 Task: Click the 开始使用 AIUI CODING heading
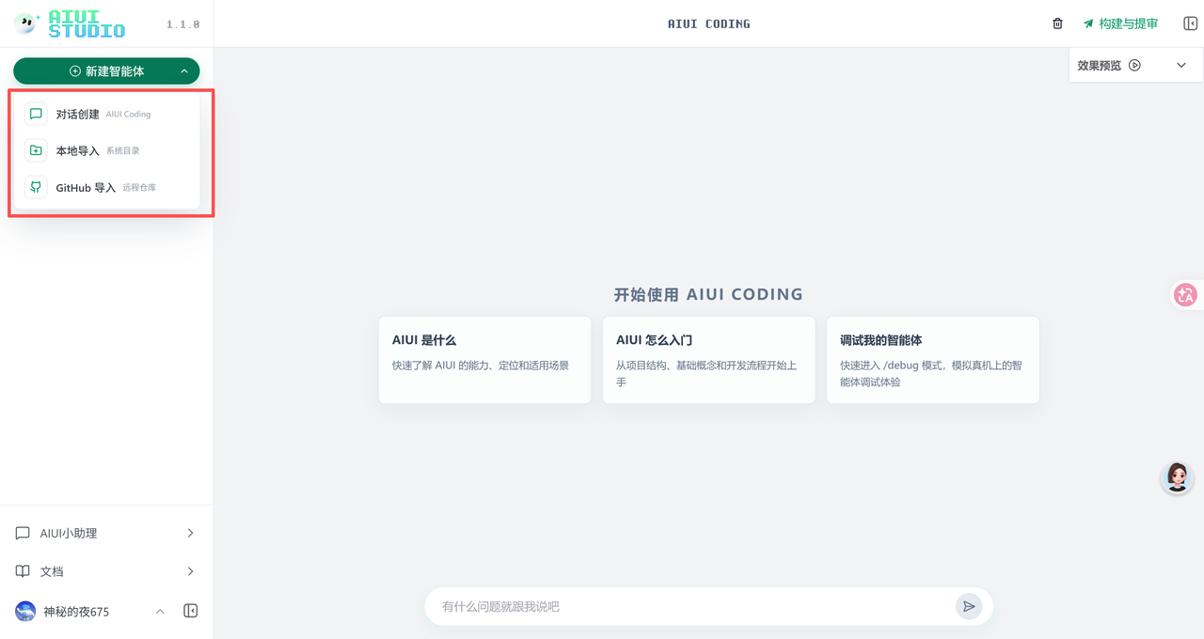point(708,294)
